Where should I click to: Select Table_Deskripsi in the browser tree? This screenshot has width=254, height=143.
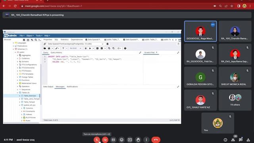coord(30,96)
